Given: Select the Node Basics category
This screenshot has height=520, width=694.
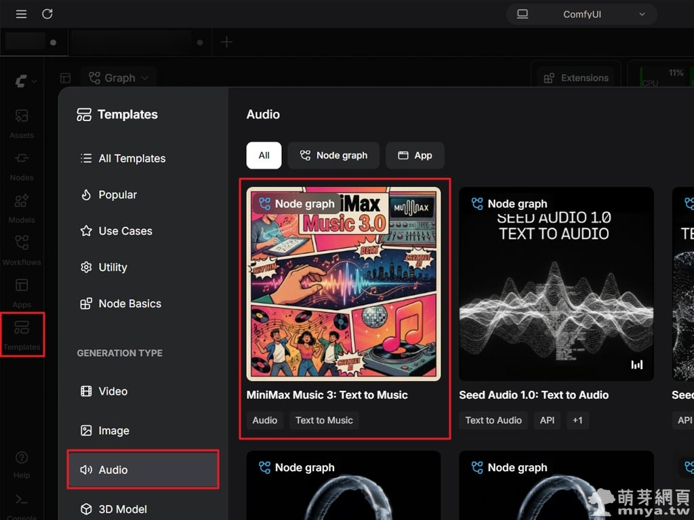Looking at the screenshot, I should 142,303.
